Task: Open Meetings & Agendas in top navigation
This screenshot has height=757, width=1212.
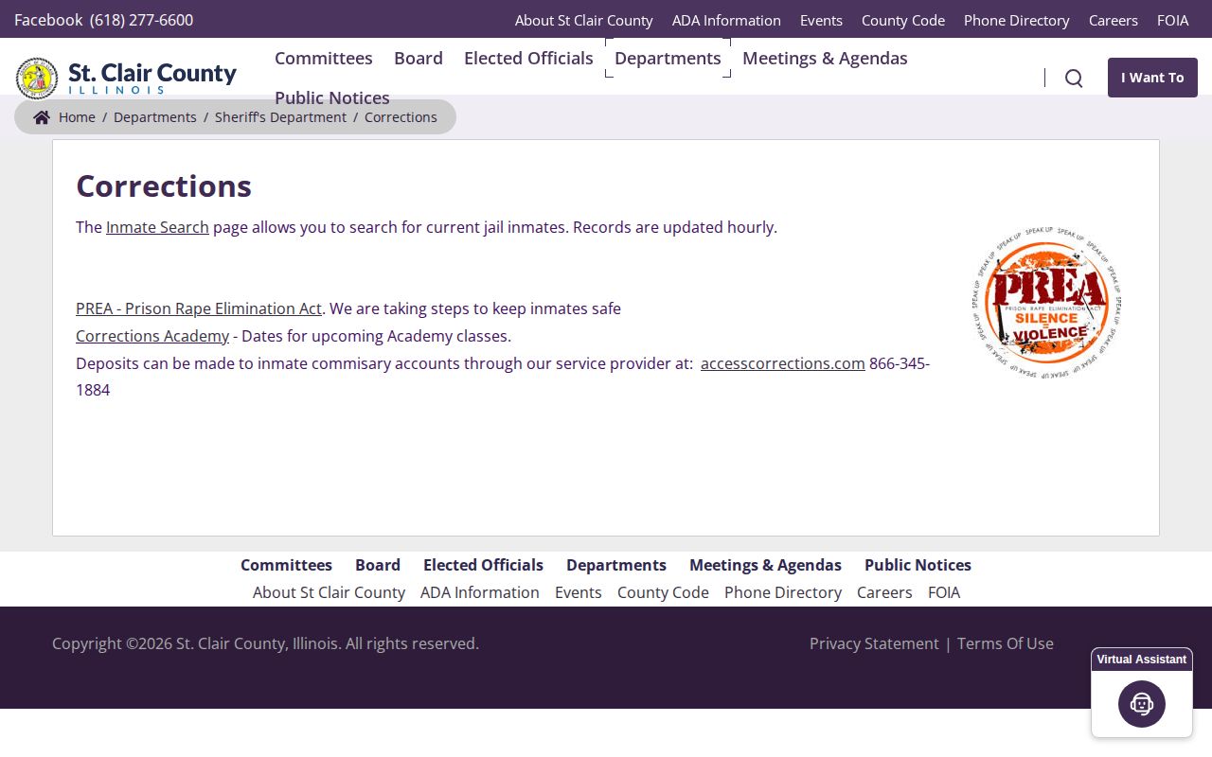Action: [825, 58]
